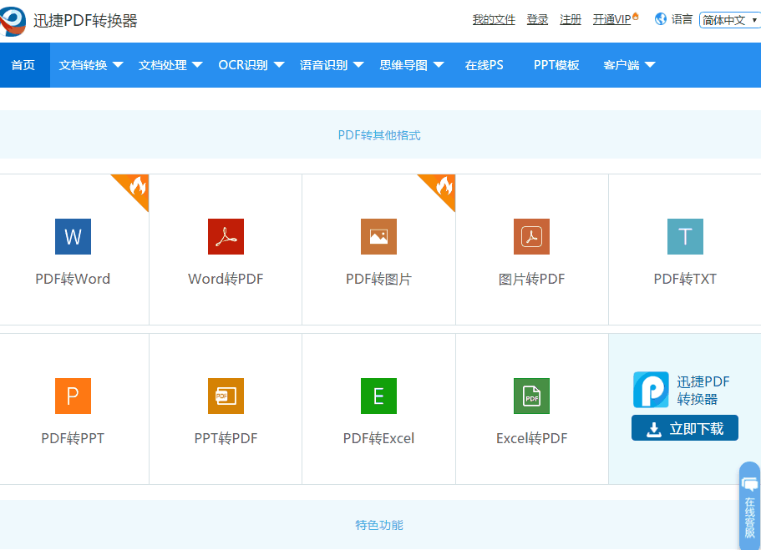Click the teal T PDF转TXT icon
This screenshot has height=550, width=761.
pos(685,237)
